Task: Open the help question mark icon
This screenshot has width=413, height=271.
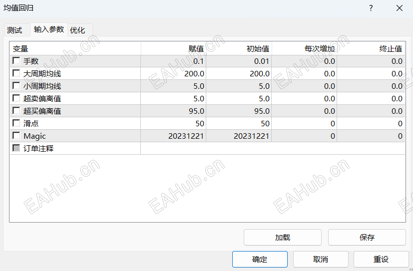Action: (371, 8)
